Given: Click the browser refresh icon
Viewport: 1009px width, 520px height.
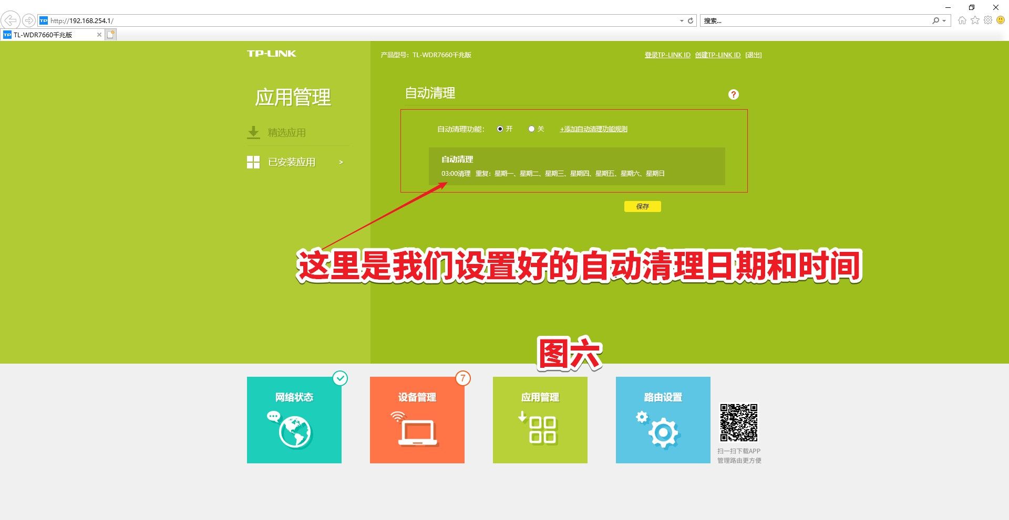Looking at the screenshot, I should point(691,21).
